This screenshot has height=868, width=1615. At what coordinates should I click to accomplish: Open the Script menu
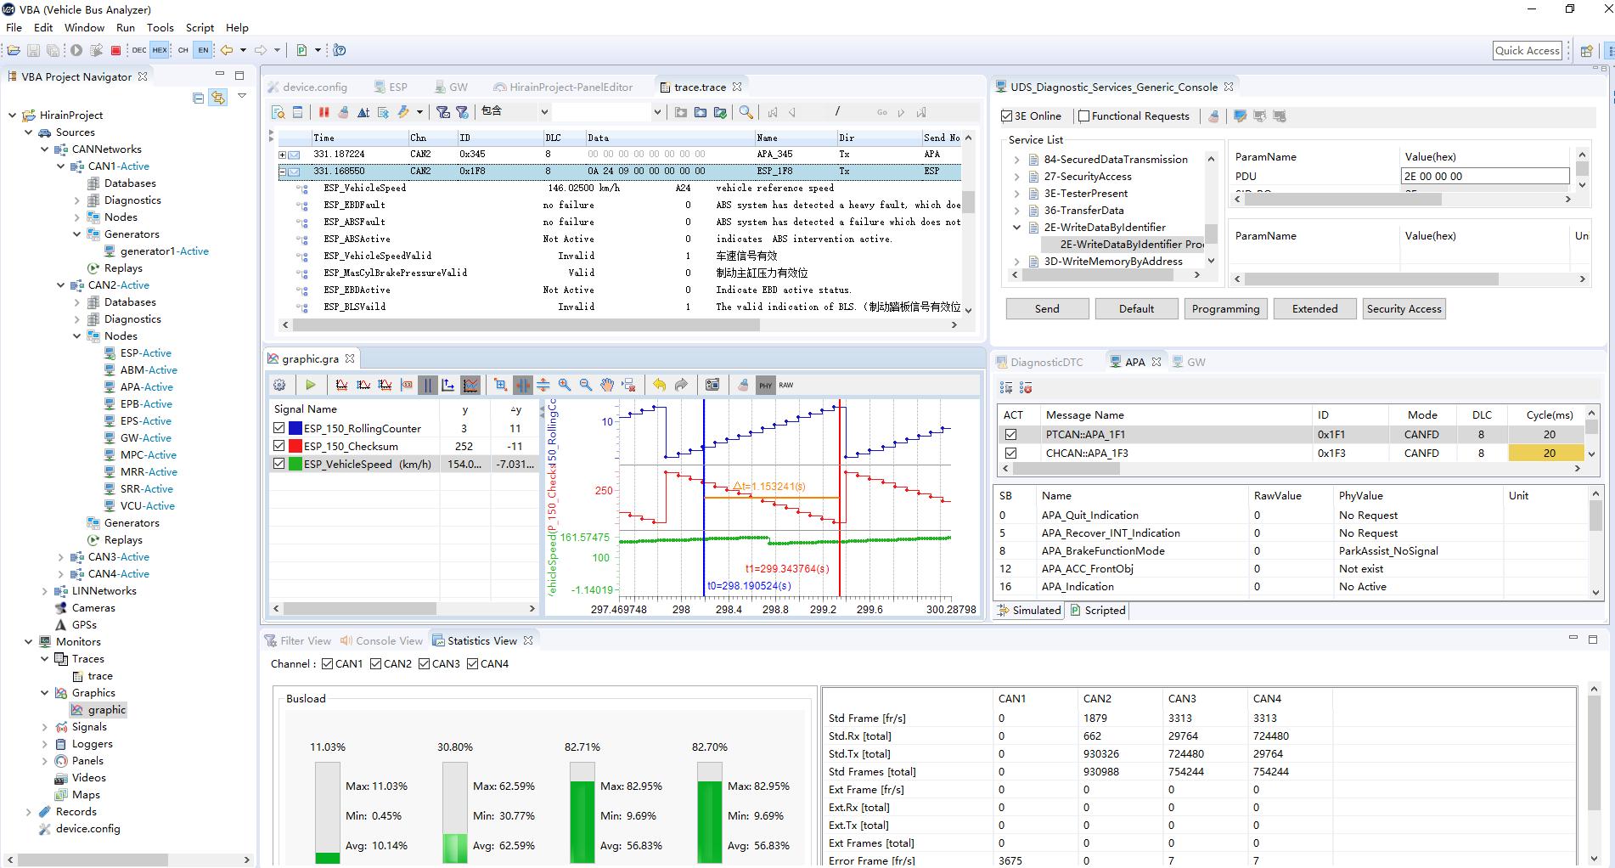click(200, 28)
